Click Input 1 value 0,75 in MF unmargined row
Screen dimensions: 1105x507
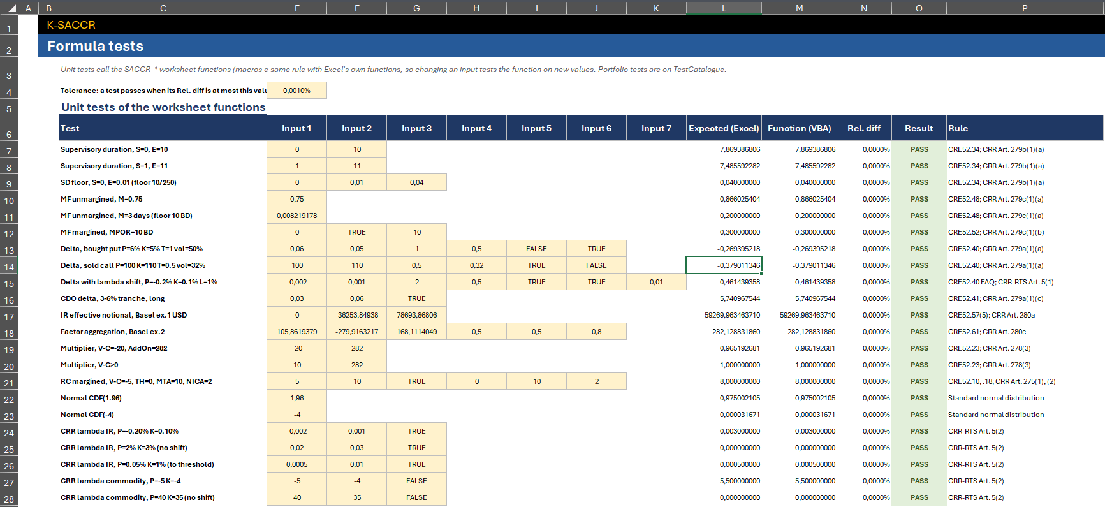(296, 199)
